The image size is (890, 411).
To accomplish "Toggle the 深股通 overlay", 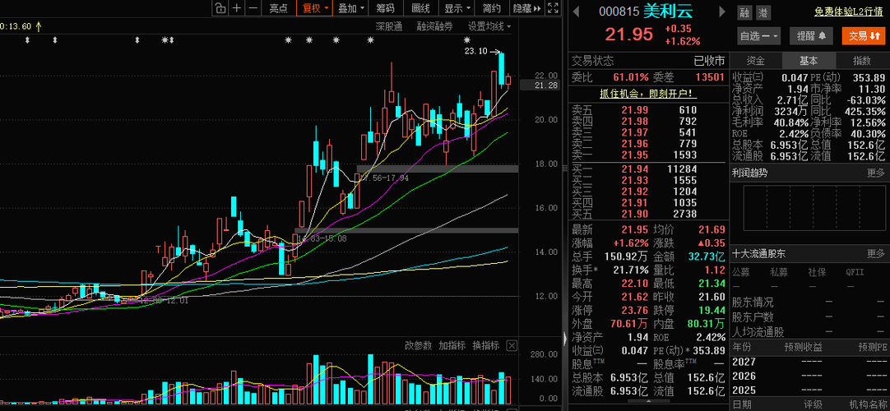I will [389, 26].
